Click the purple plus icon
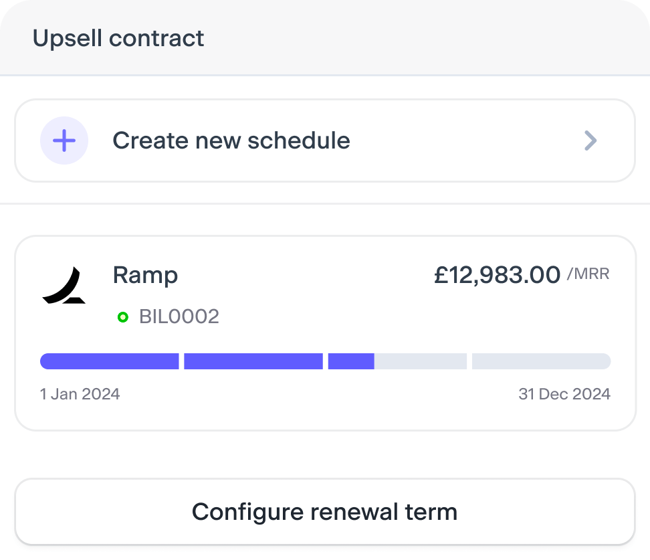The width and height of the screenshot is (650, 560). click(x=64, y=141)
